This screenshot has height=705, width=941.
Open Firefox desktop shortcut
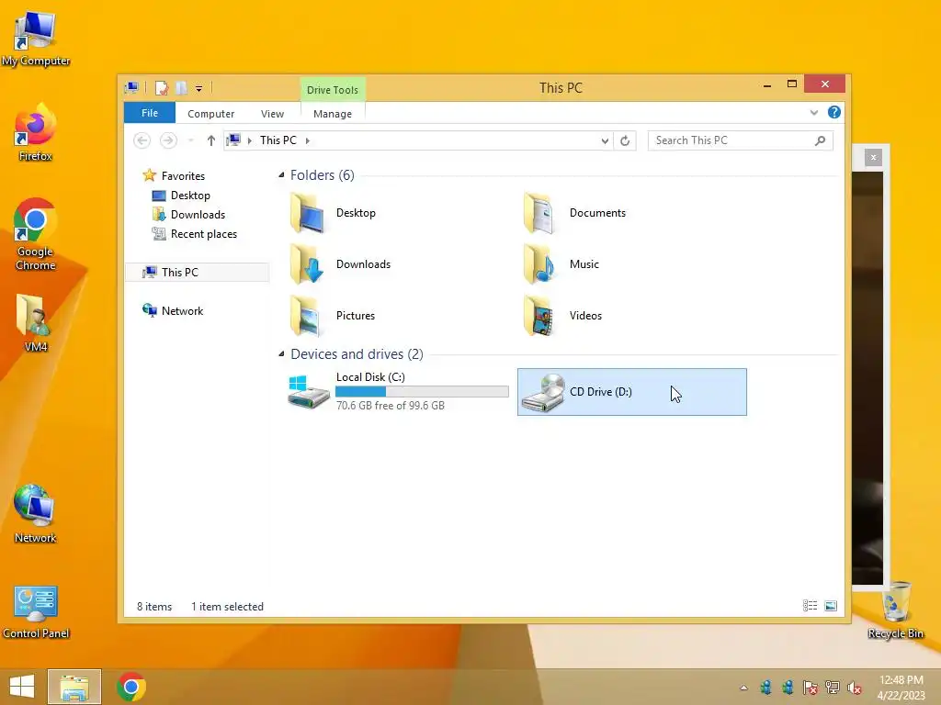coord(36,133)
